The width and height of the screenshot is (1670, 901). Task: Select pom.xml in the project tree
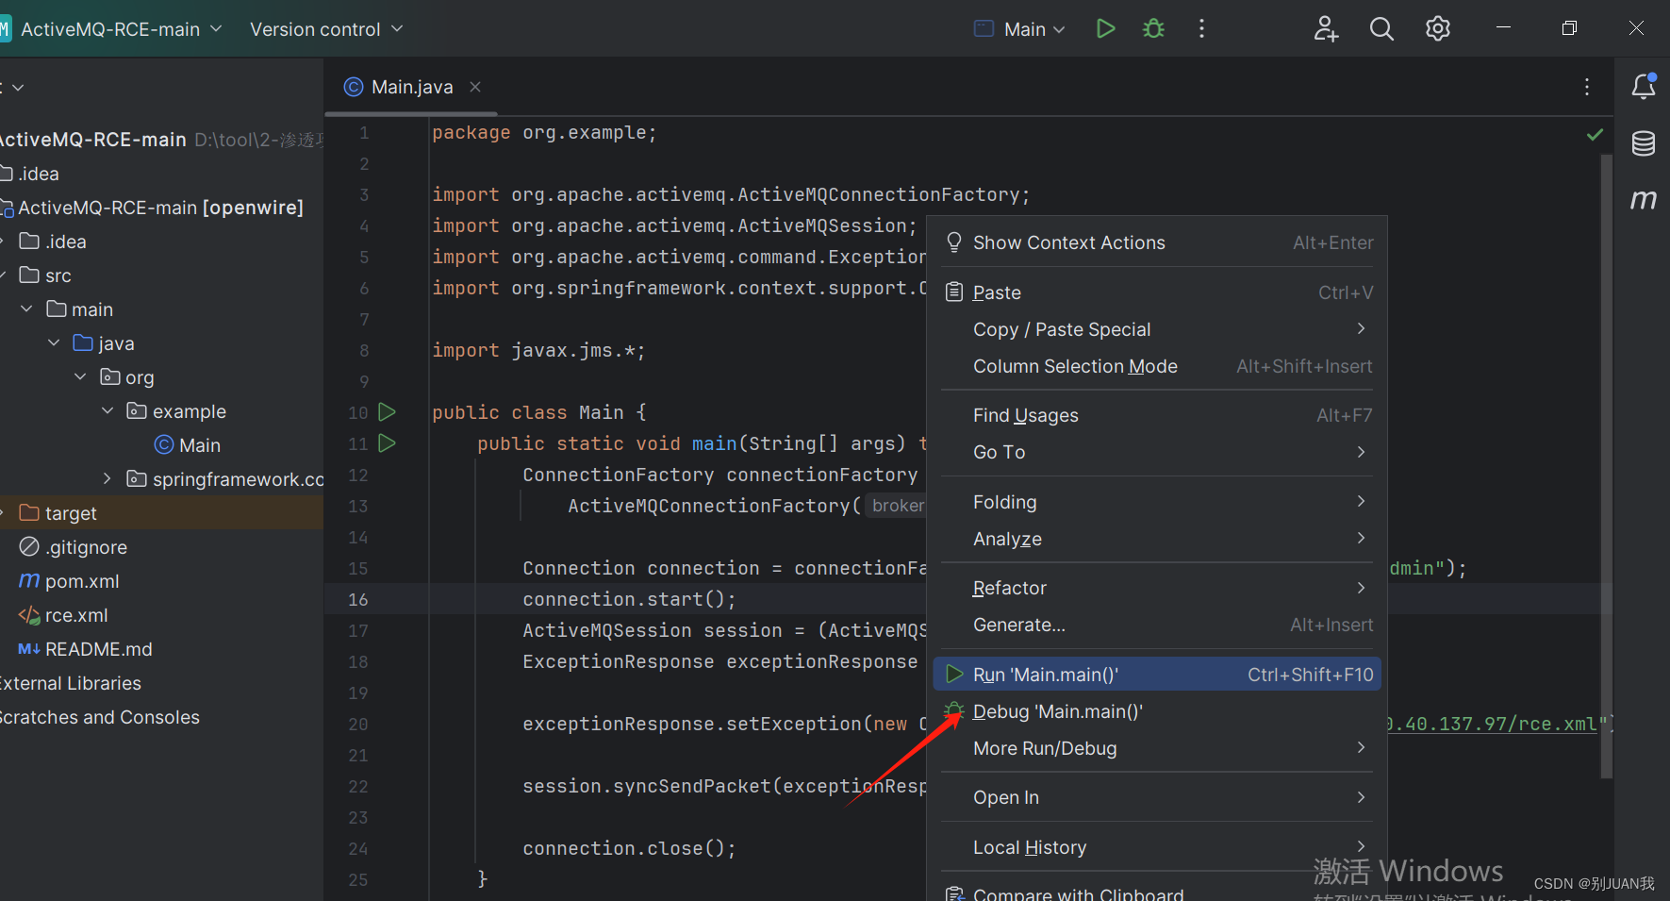[x=70, y=581]
